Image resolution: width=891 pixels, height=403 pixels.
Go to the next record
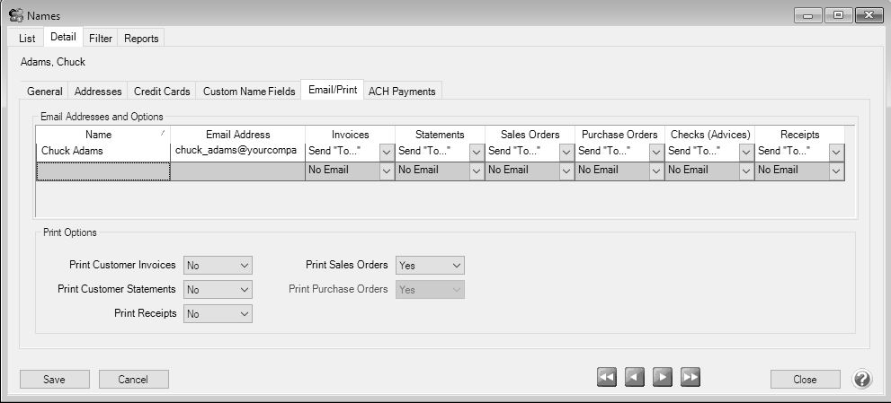tap(663, 378)
